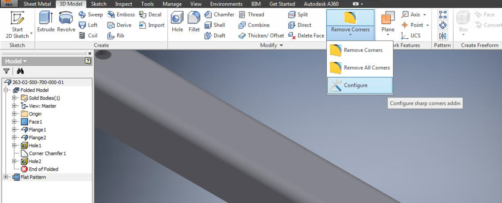The width and height of the screenshot is (502, 203).
Task: Start a 2D Sketch
Action: 17,25
